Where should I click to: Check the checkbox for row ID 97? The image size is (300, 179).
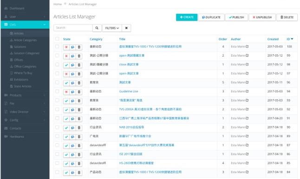point(57,73)
